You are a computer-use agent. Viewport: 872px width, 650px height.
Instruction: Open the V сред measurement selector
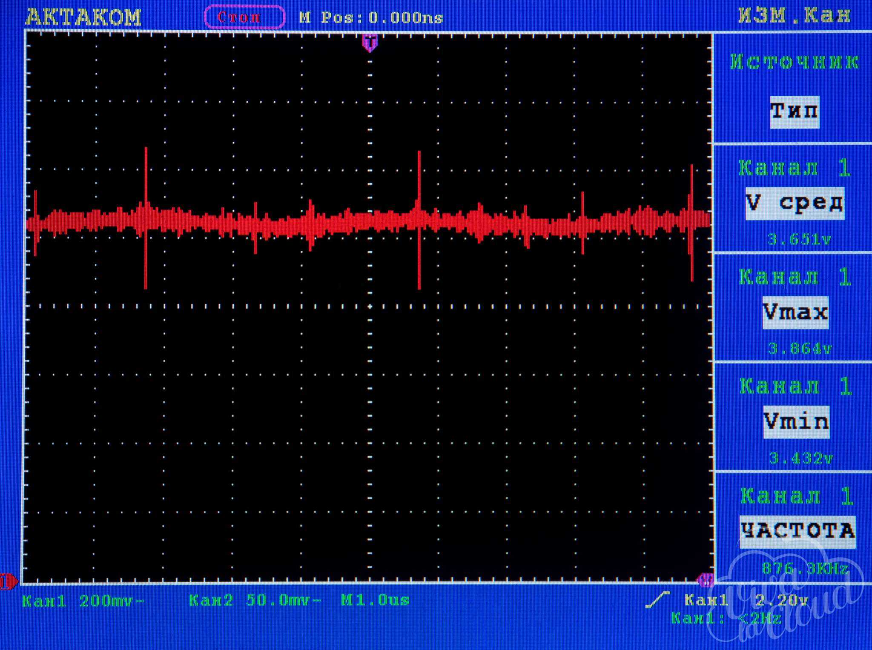(x=795, y=203)
